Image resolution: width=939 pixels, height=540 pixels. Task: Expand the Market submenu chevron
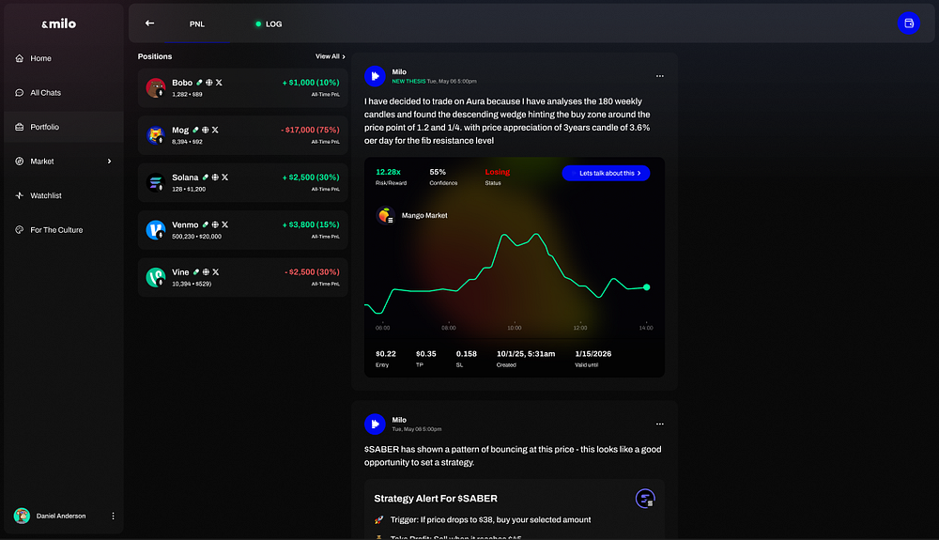pos(109,162)
